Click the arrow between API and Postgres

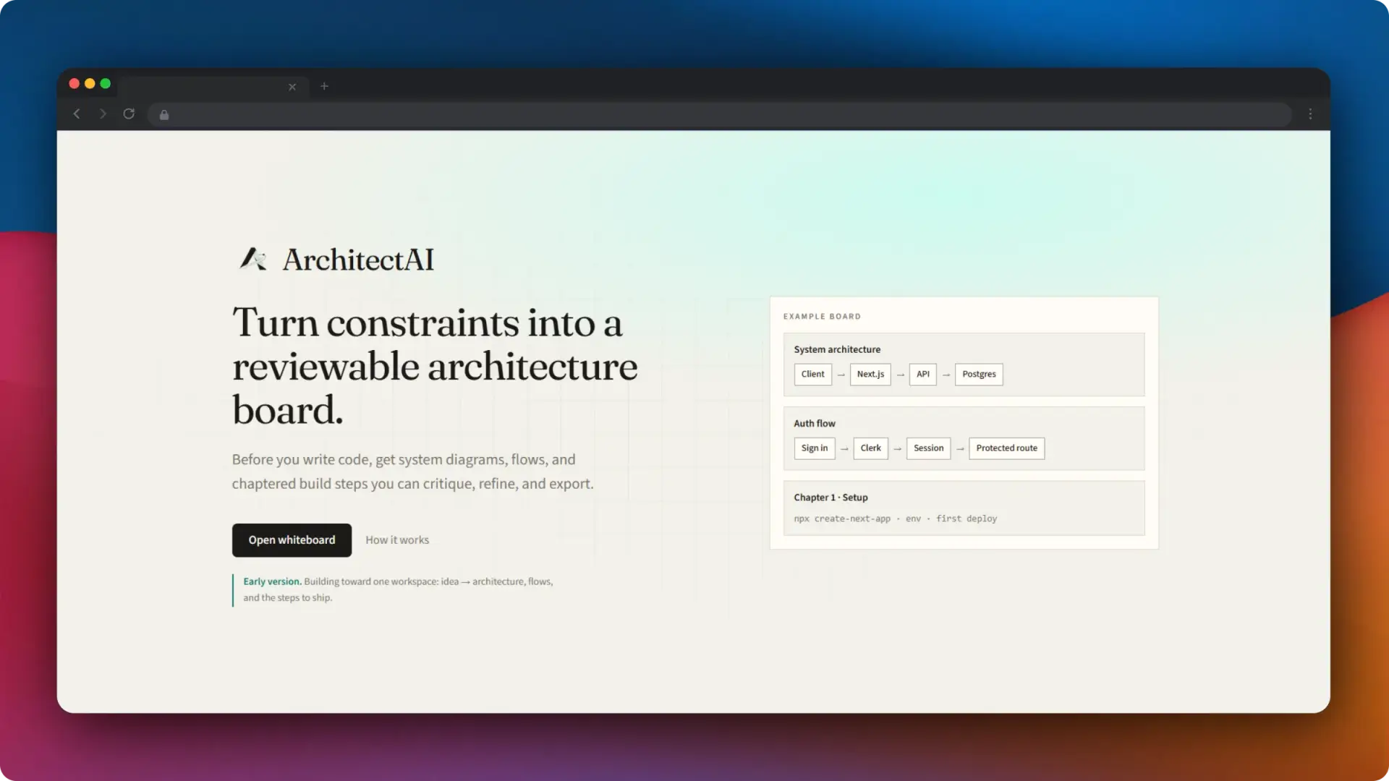(946, 375)
